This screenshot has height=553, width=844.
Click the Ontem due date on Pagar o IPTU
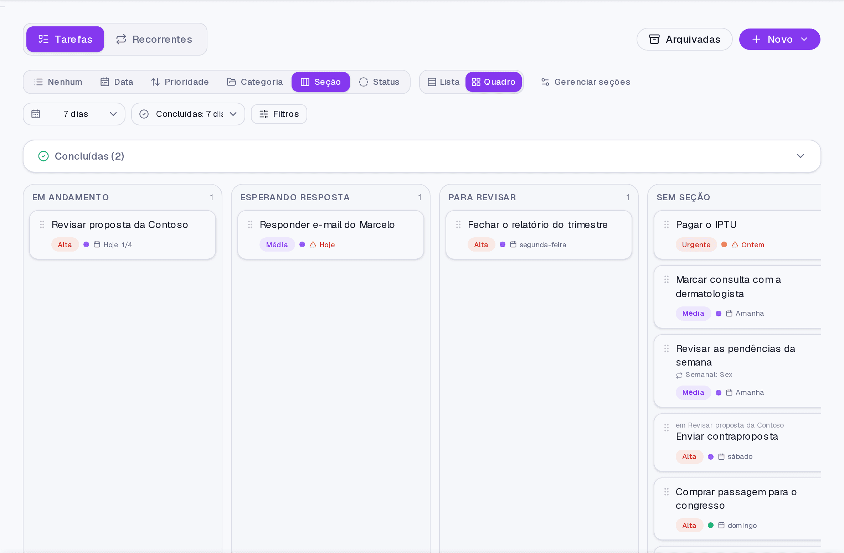click(x=753, y=245)
